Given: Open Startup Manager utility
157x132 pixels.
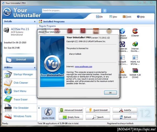Looking at the screenshot, I should (x=20, y=74).
